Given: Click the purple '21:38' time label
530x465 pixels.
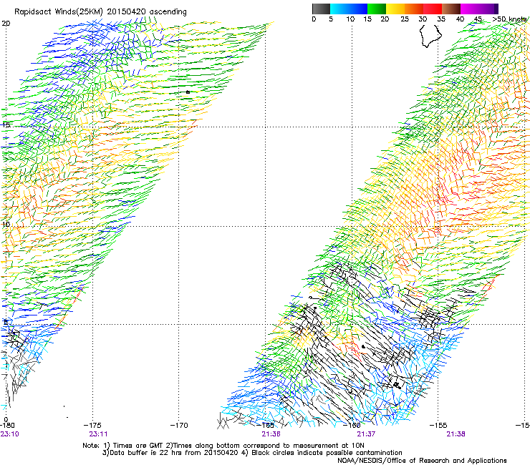Looking at the screenshot, I should tap(456, 434).
